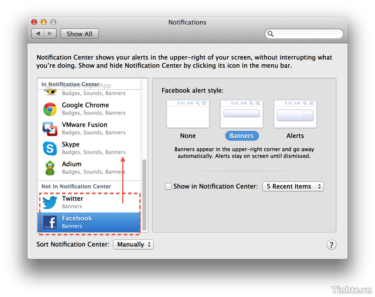Open help with the question mark button
Image resolution: width=375 pixels, height=297 pixels.
[x=331, y=244]
